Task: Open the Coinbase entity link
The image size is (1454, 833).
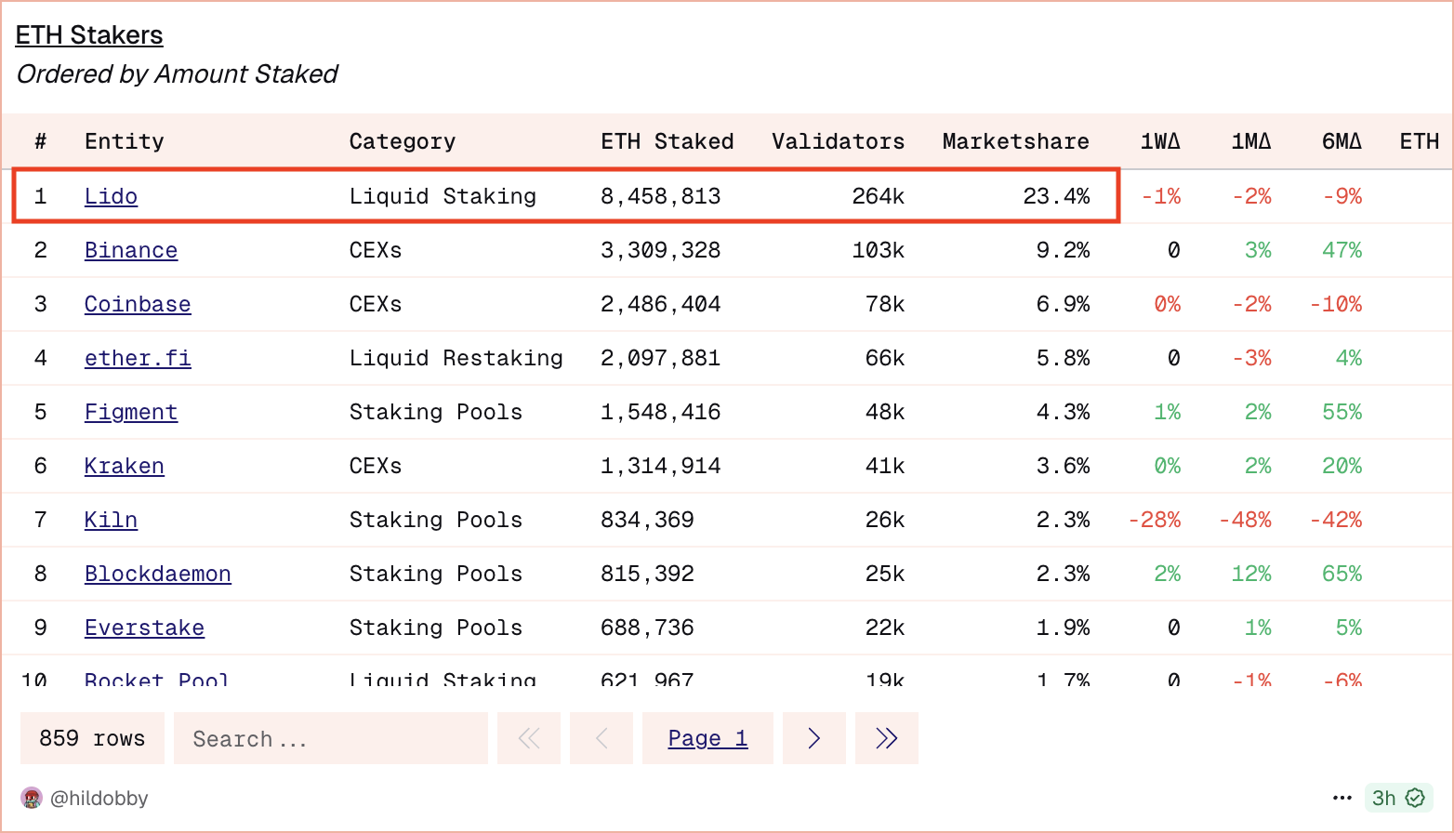Action: coord(138,304)
